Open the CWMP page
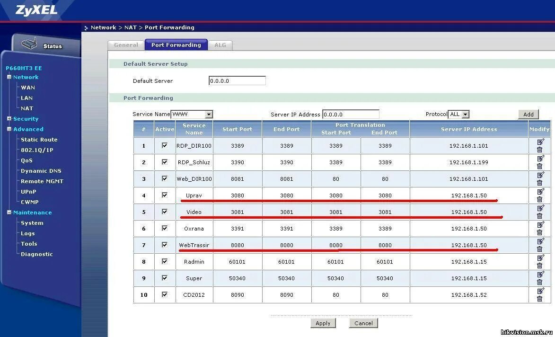 pos(30,202)
